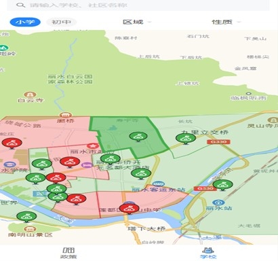The width and height of the screenshot is (278, 261).
Task: Tap the 廊桥 landmark icon
Action: pyautogui.click(x=65, y=115)
